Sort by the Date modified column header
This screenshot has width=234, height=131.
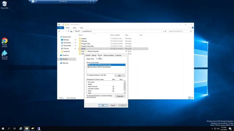(115, 35)
